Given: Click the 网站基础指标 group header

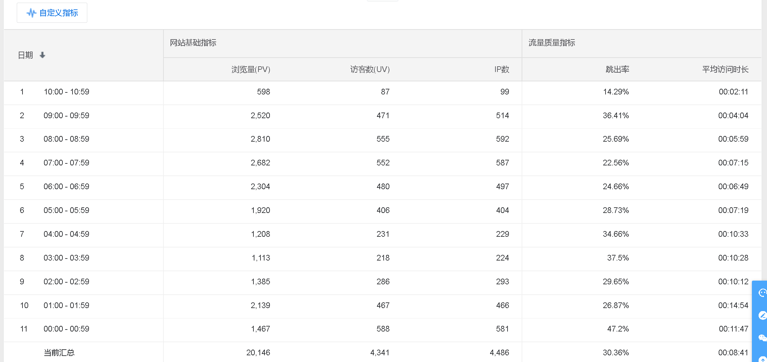Looking at the screenshot, I should point(193,43).
